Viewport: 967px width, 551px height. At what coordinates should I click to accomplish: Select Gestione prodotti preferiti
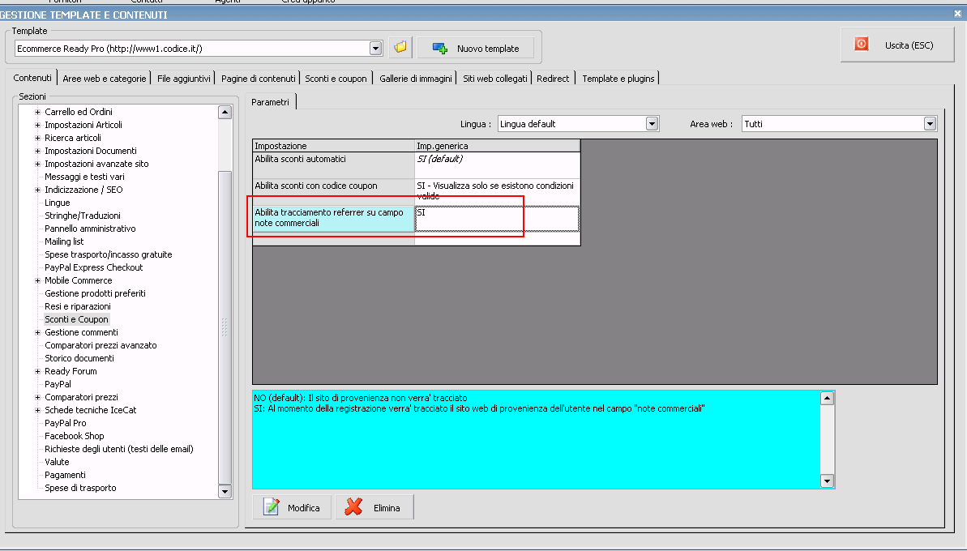pos(95,293)
